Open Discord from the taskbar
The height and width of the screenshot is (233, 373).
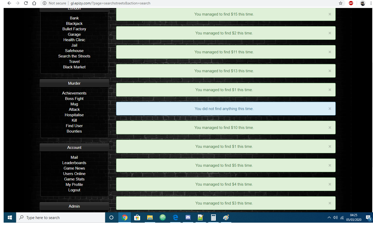point(188,217)
